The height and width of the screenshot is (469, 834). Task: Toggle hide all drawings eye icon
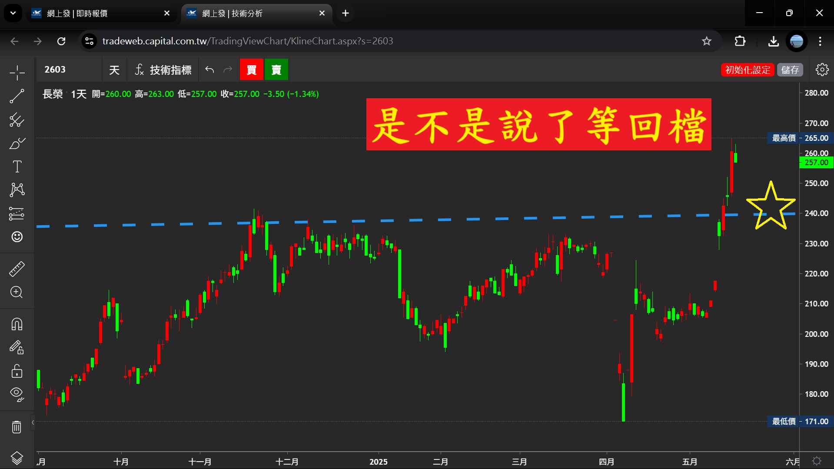17,395
